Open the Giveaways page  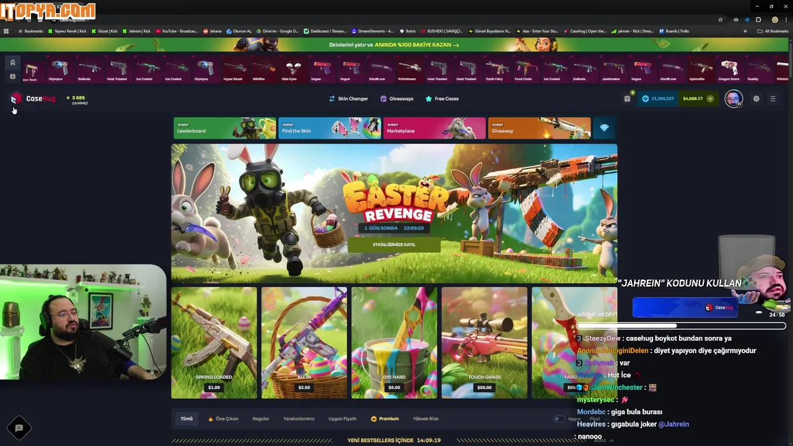[x=396, y=98]
